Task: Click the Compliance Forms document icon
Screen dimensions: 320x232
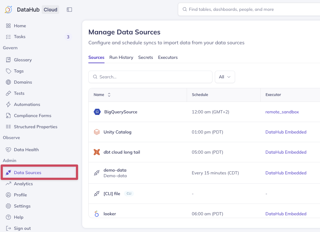Action: coord(8,116)
